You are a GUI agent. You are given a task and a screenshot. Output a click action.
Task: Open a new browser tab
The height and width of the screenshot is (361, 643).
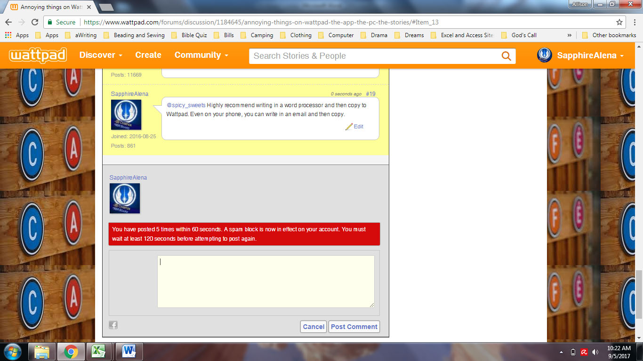tap(106, 8)
